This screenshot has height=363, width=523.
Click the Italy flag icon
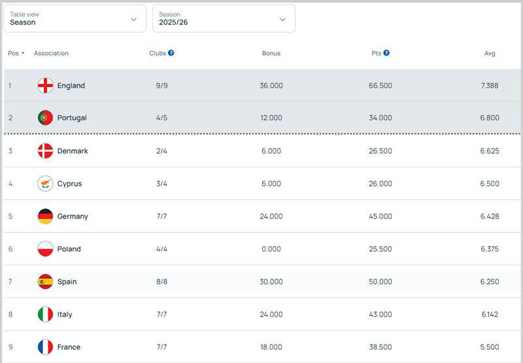point(45,315)
